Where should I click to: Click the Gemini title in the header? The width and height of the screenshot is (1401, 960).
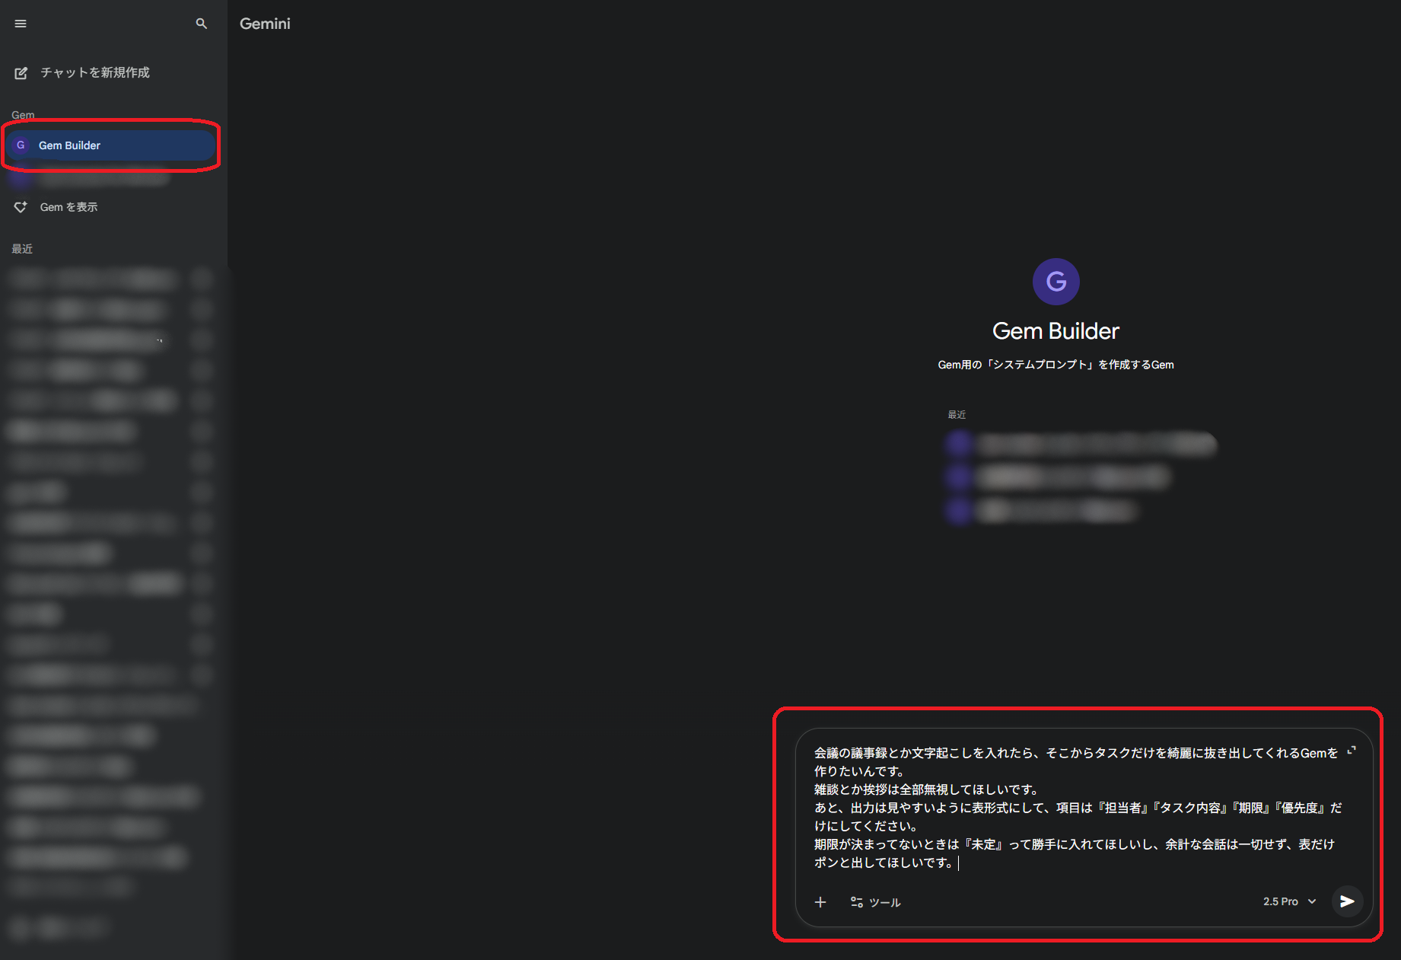click(265, 24)
